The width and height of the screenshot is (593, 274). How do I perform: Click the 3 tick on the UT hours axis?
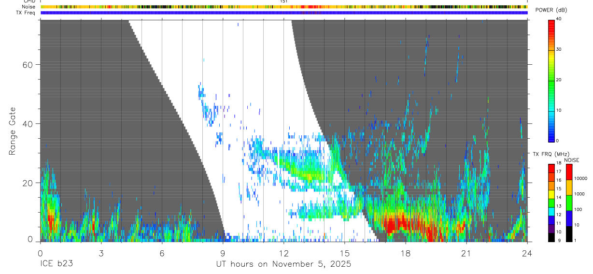coord(101,253)
